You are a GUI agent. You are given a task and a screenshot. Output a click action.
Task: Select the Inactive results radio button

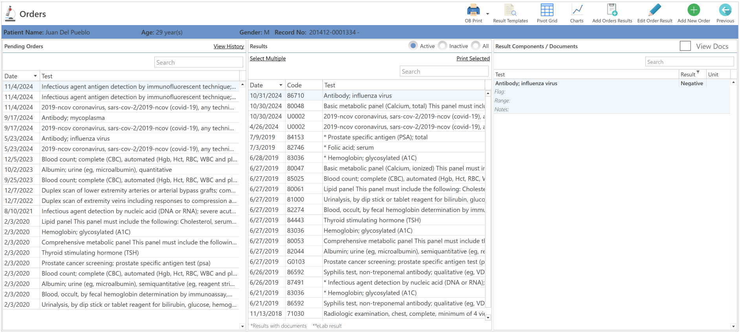(x=443, y=46)
